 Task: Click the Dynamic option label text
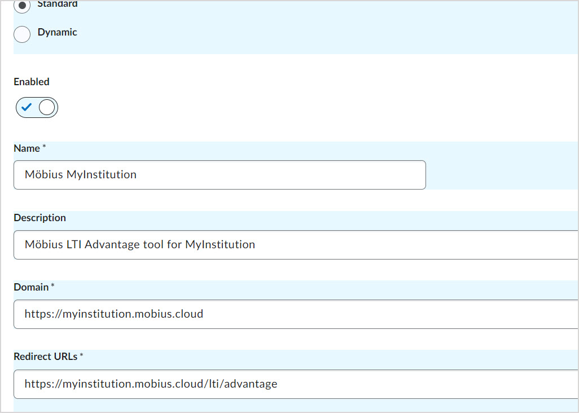click(57, 33)
